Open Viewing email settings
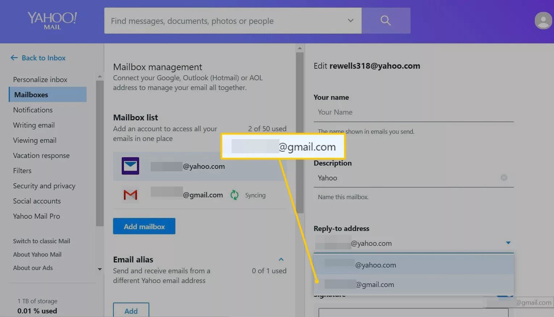This screenshot has height=317, width=554. pos(35,140)
